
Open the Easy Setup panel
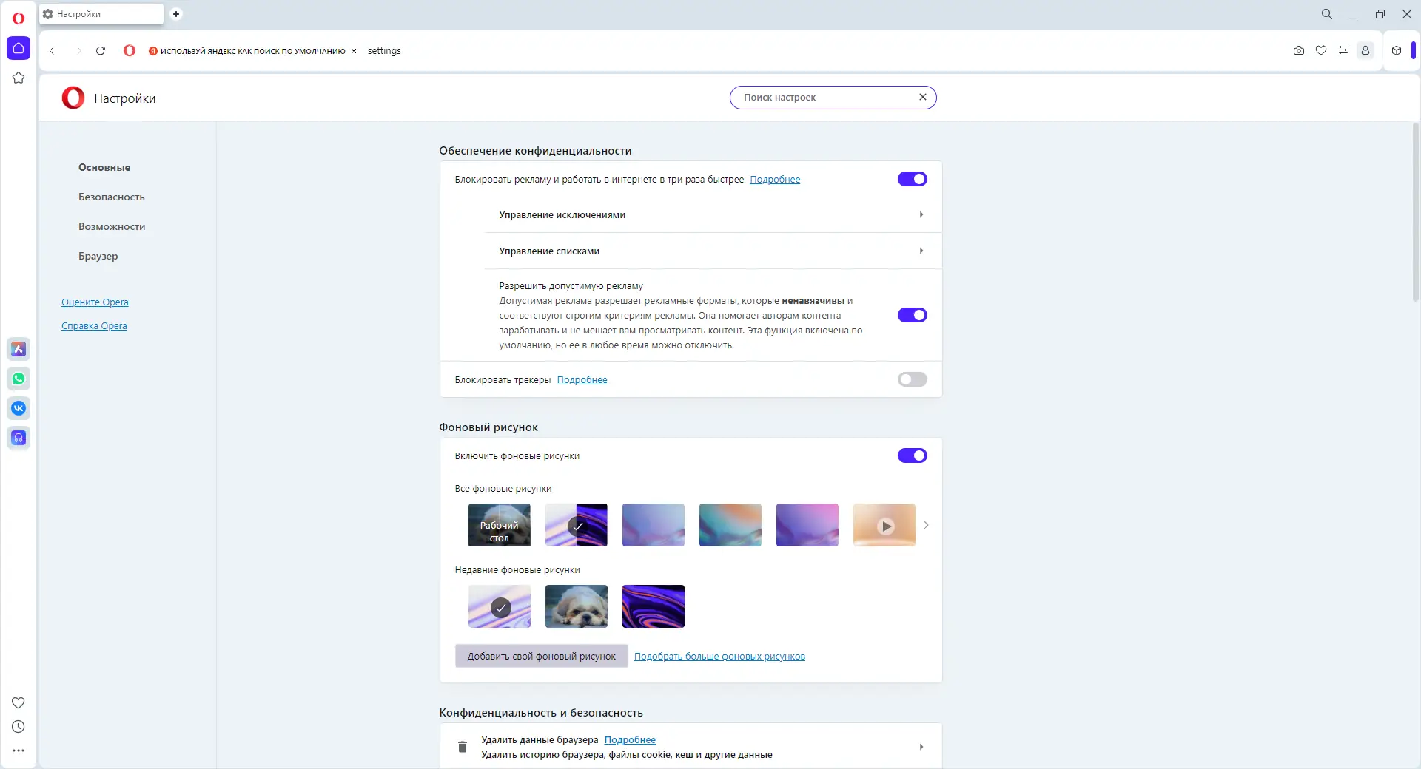1345,50
